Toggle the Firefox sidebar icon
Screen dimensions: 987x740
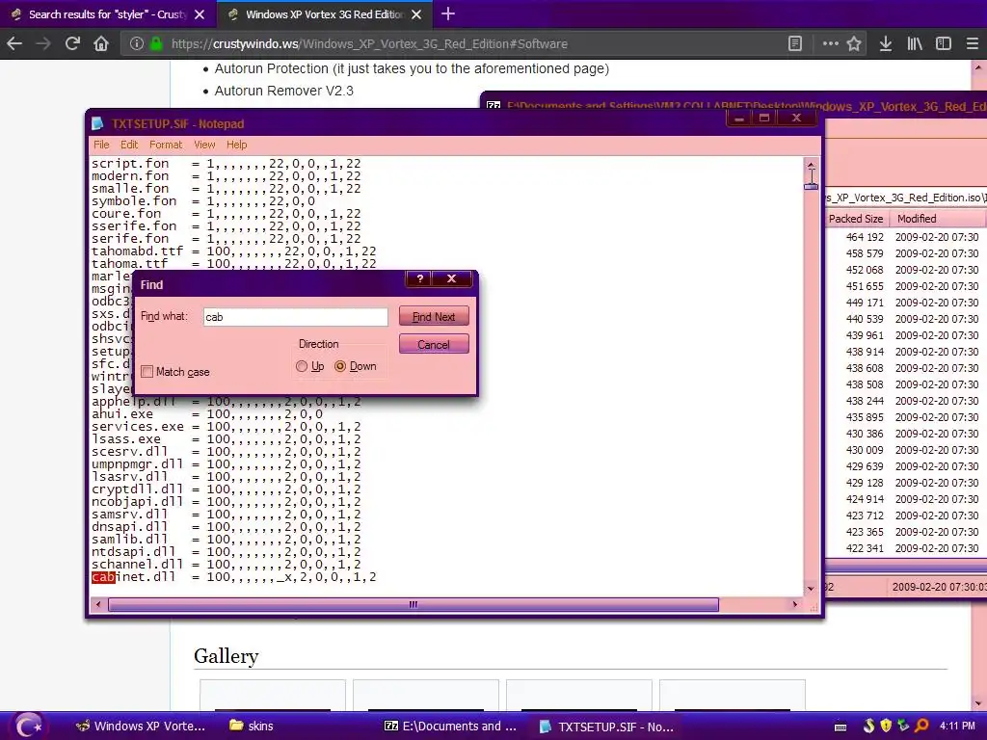coord(943,43)
